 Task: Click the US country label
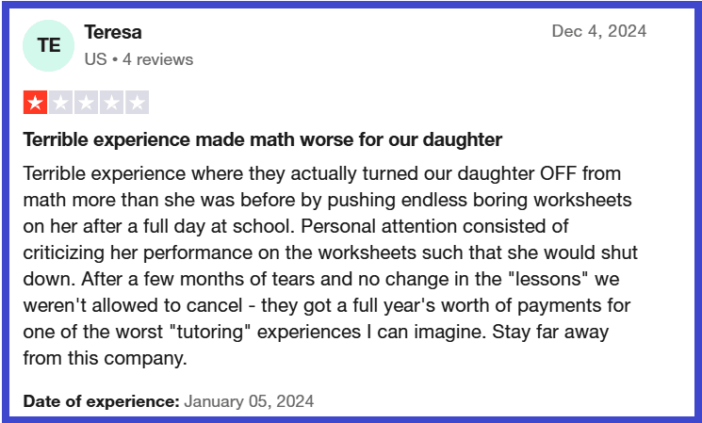[x=94, y=59]
